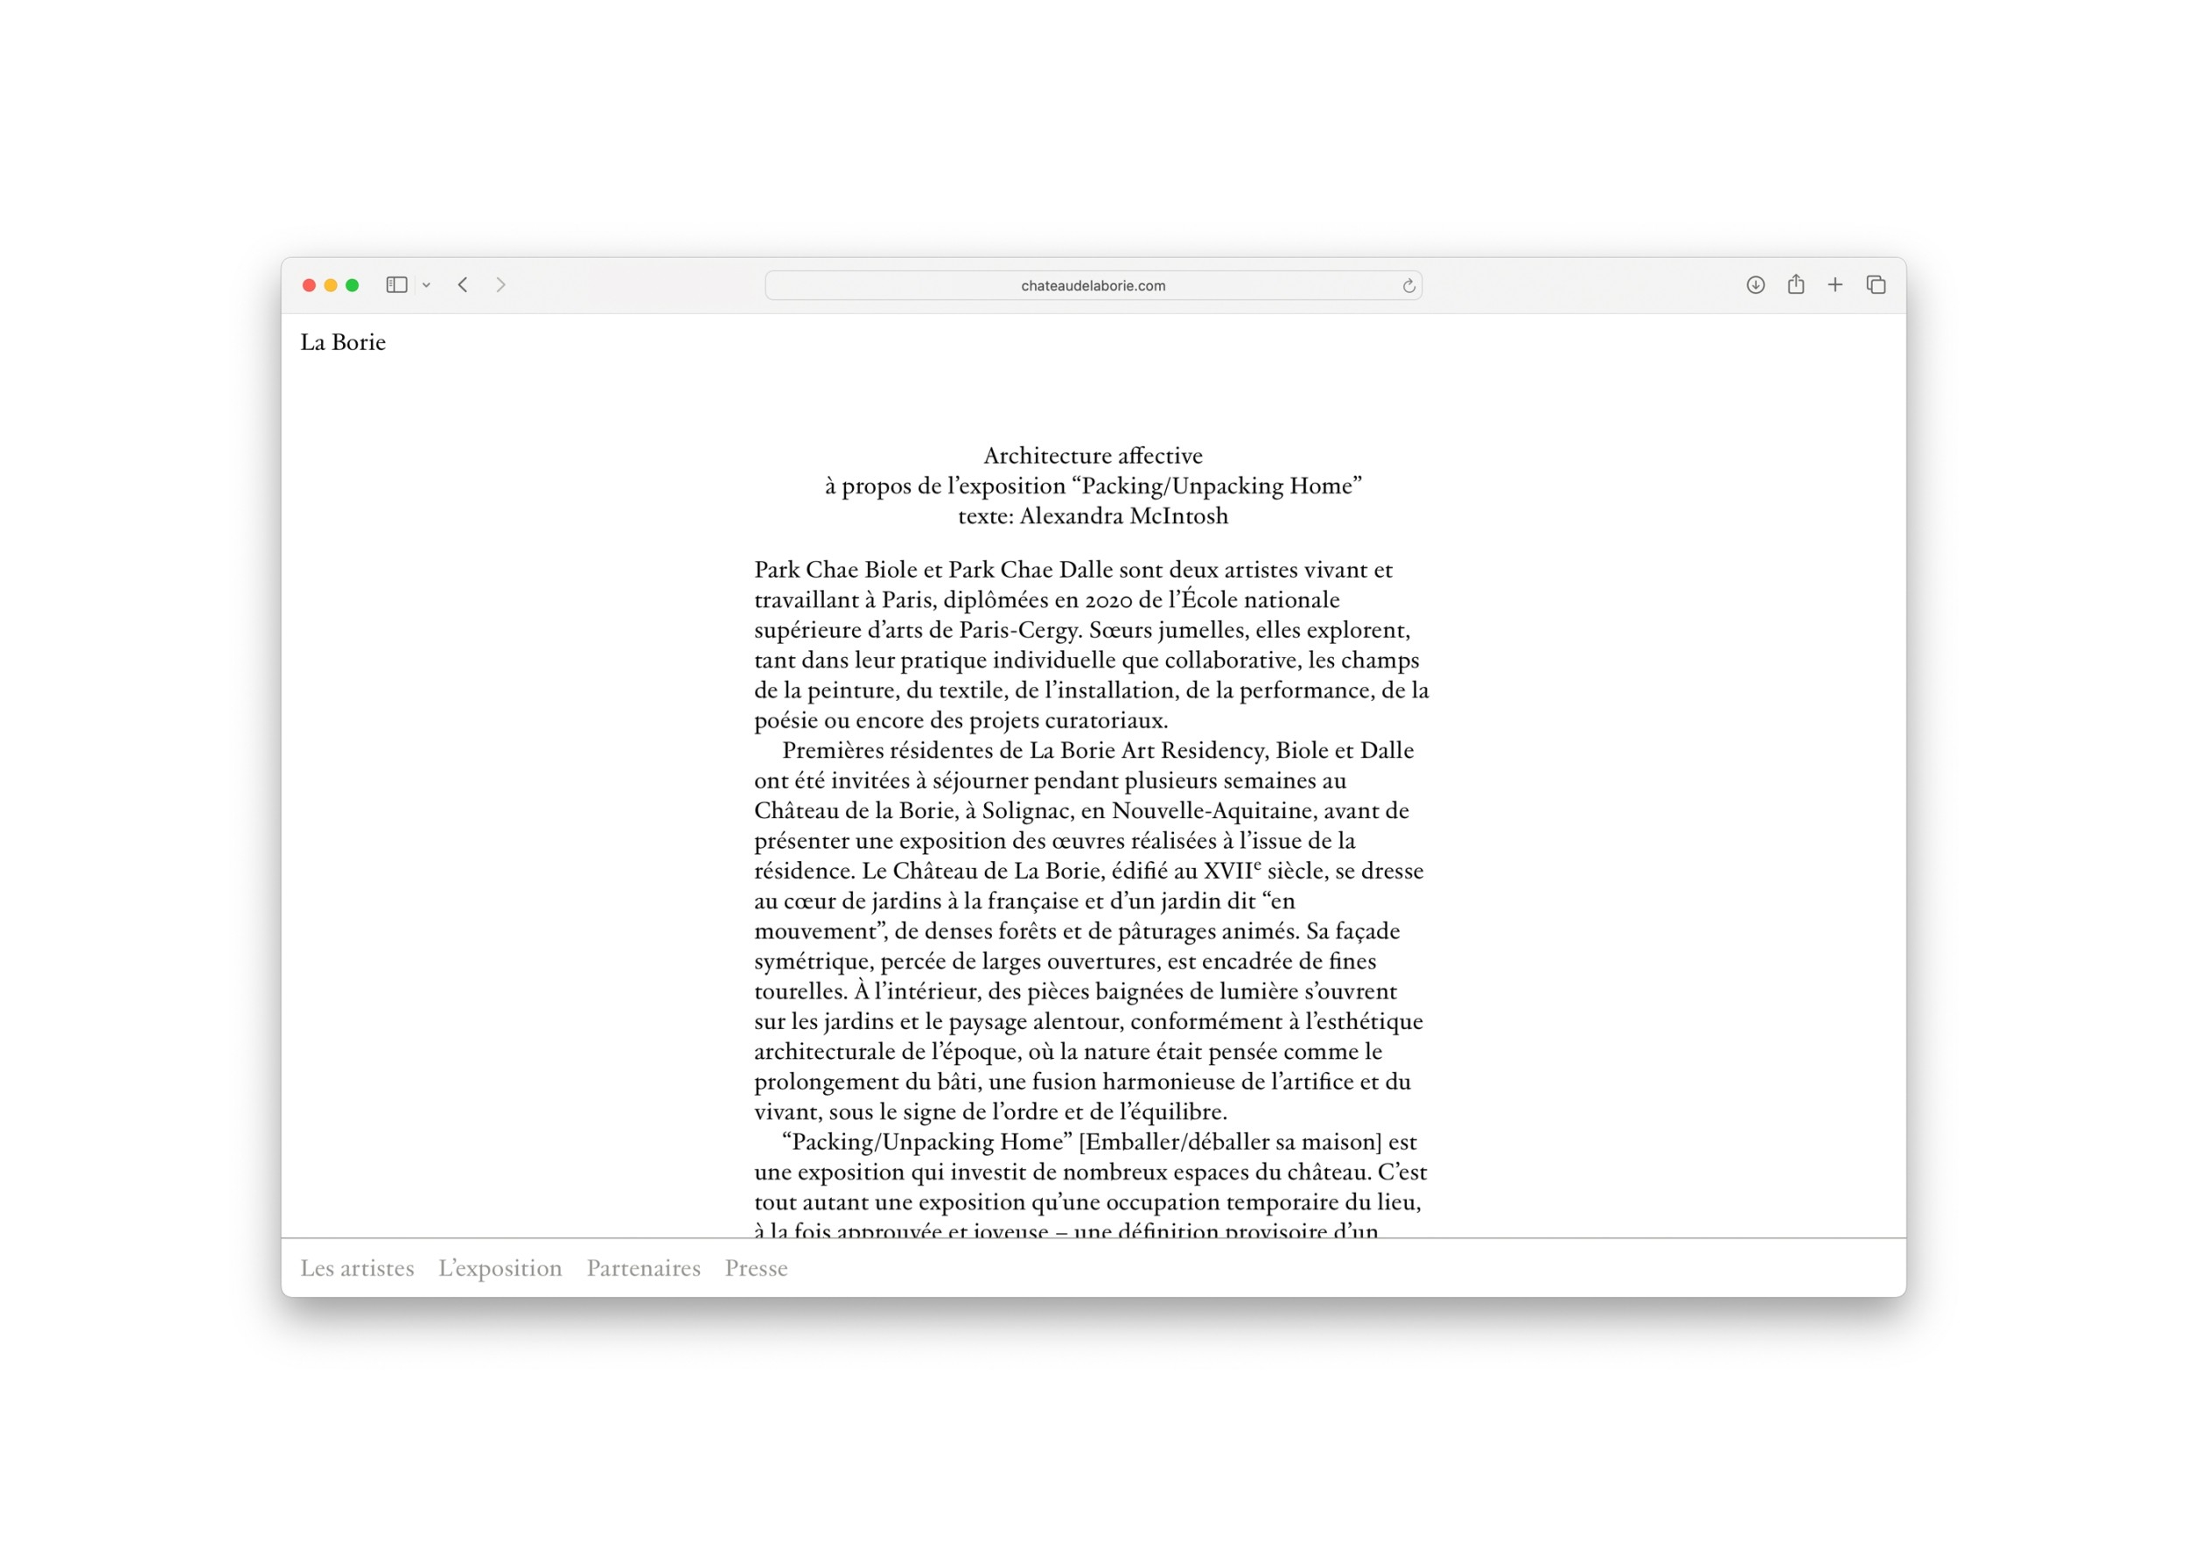Go back to the previous page

pos(464,285)
